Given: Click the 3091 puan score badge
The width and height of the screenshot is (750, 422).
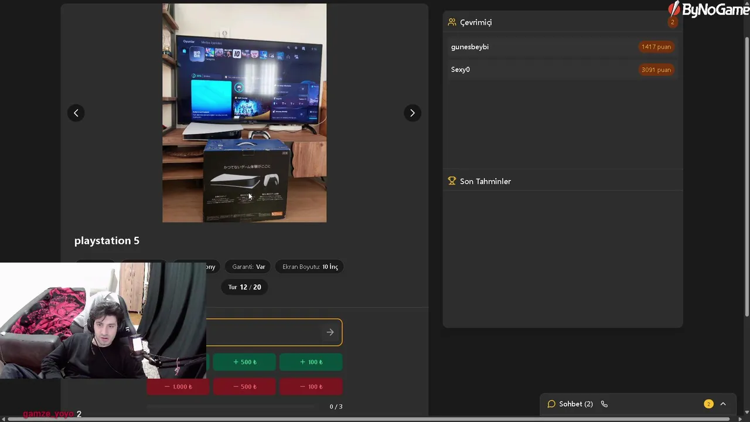Looking at the screenshot, I should 656,70.
